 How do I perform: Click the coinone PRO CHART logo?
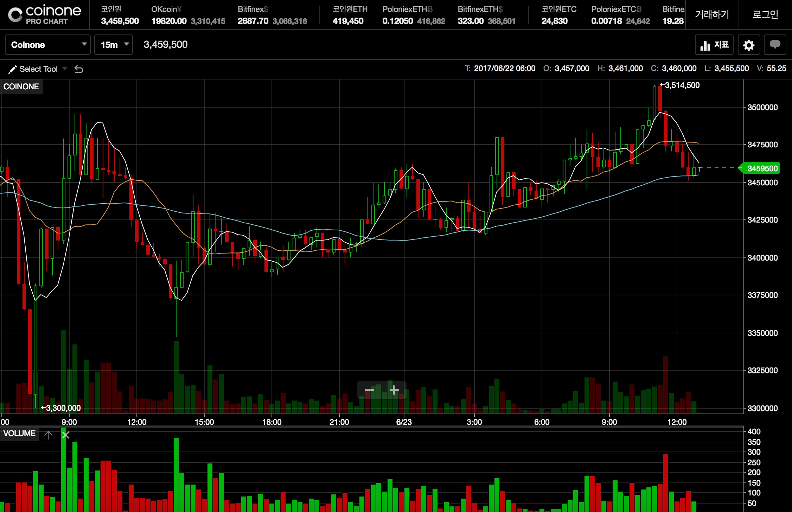click(x=45, y=15)
